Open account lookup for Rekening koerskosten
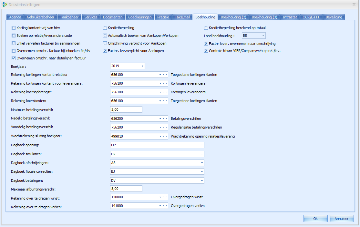Viewport: 360px width, 227px height. coord(165,101)
